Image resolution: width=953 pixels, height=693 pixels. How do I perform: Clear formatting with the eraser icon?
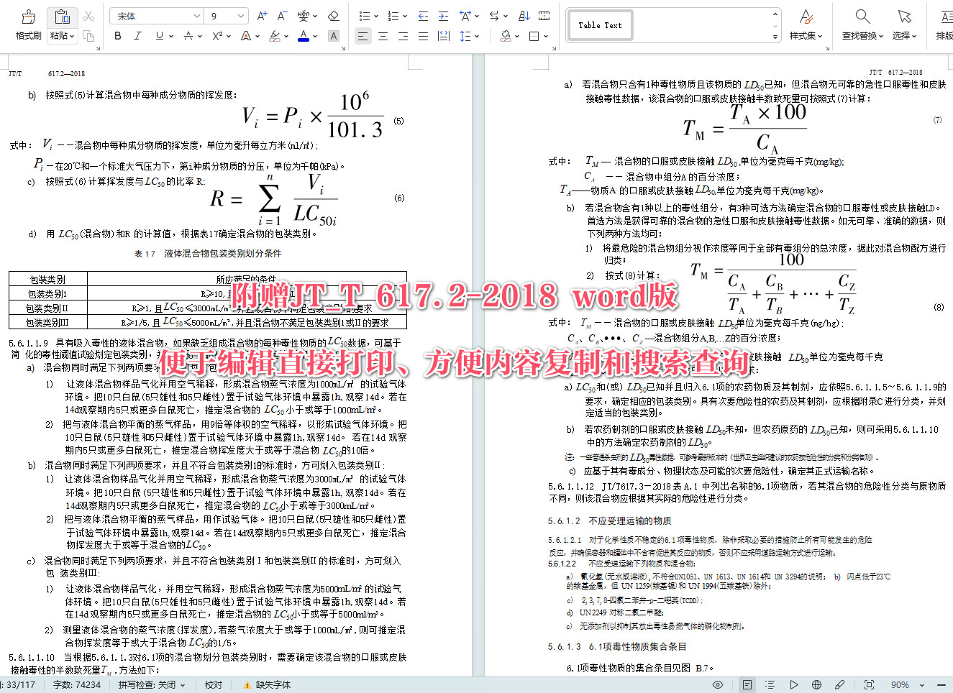[334, 16]
